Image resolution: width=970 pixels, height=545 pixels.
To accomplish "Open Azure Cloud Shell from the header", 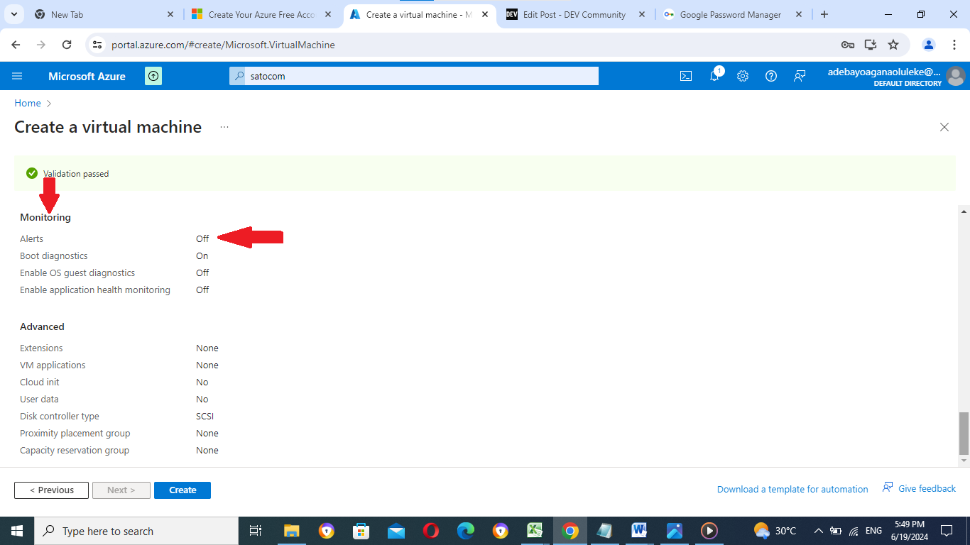I will (686, 76).
